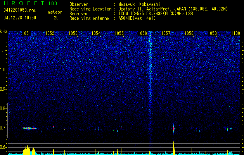
Task: Click the 1058 time marker
Action: click(x=189, y=33)
